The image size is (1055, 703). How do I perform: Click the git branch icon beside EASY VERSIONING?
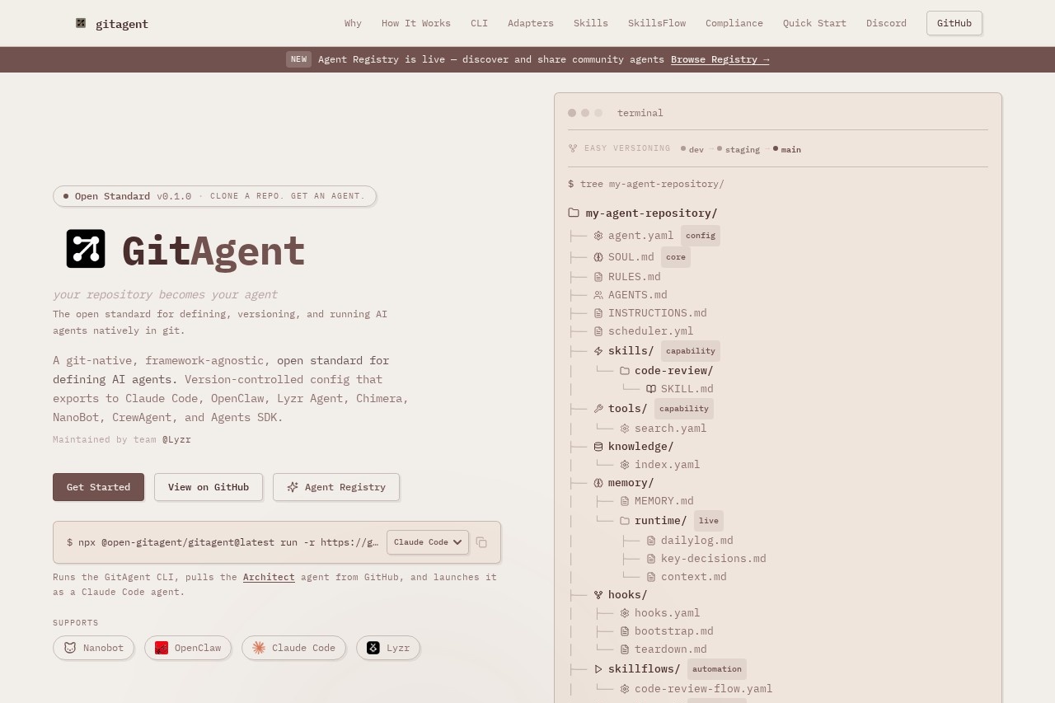(x=572, y=148)
